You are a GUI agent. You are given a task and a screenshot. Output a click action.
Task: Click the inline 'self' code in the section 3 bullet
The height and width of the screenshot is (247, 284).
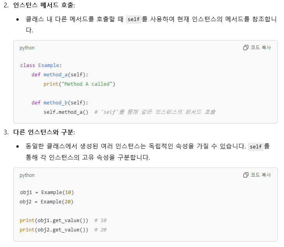(x=256, y=147)
